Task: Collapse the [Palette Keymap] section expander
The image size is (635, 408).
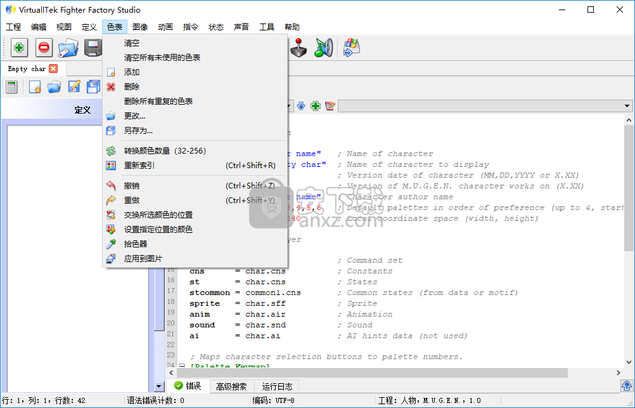Action: coord(183,366)
